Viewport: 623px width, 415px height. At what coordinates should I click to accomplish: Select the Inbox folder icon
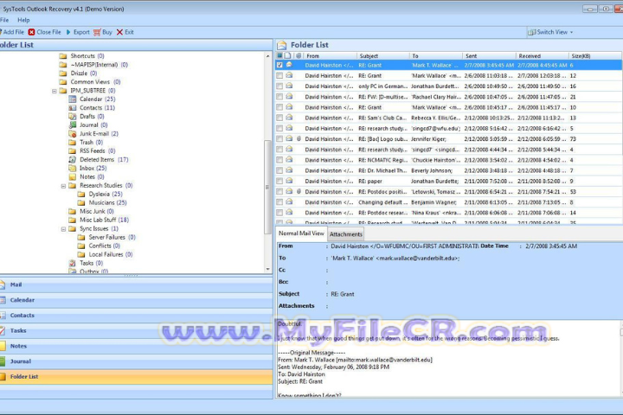[x=73, y=168]
